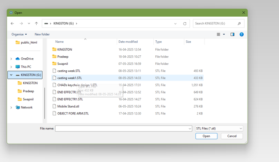
Task: Expand OneDrive tree node
Action: pos(11,59)
